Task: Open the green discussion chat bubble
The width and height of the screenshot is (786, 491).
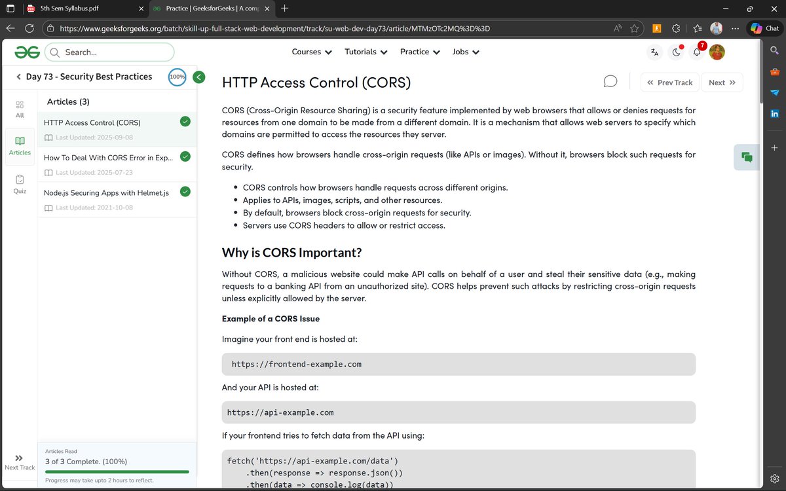Action: (x=746, y=157)
